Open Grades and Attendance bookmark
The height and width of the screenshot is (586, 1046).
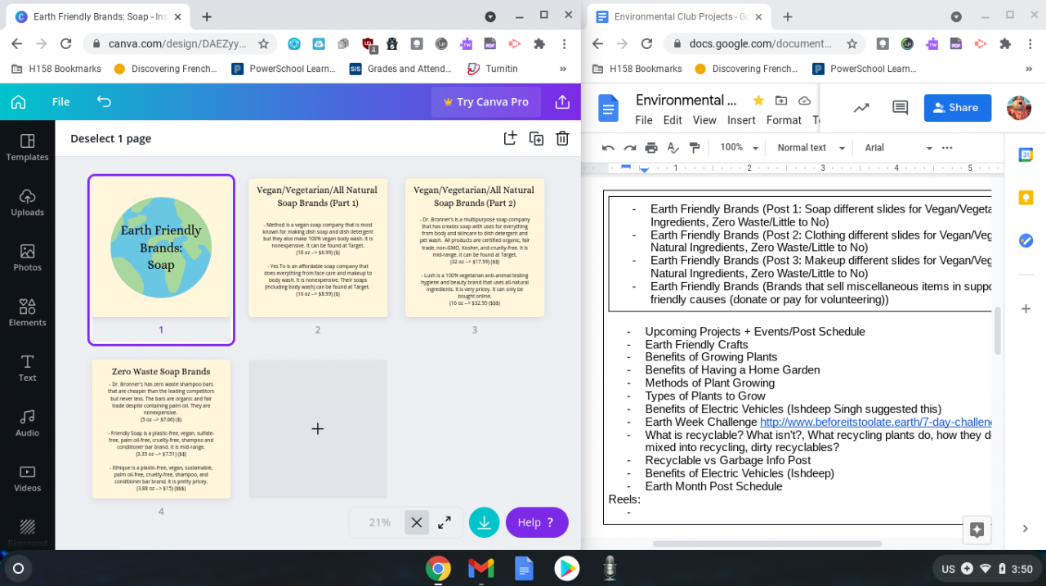[x=401, y=69]
